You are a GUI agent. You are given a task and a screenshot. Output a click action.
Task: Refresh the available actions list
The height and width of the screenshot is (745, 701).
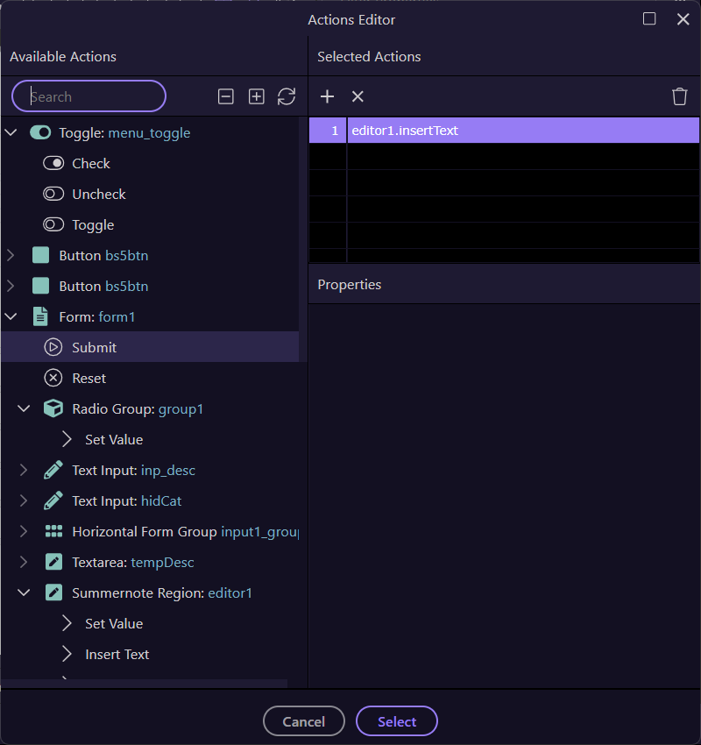[287, 96]
